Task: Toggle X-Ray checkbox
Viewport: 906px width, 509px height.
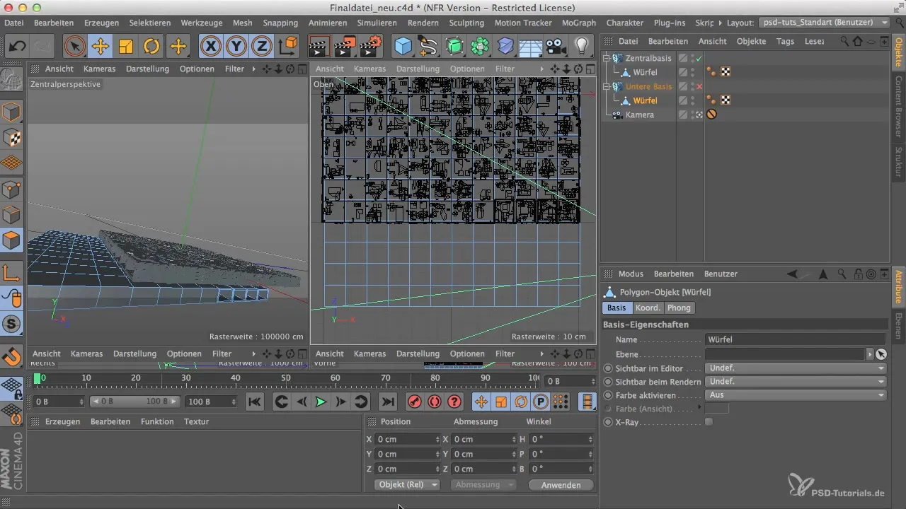Action: point(709,422)
